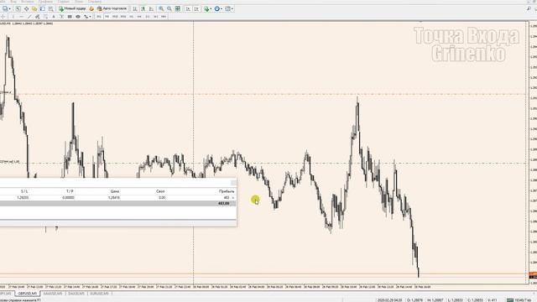Open the indicators list icon

click(206, 8)
